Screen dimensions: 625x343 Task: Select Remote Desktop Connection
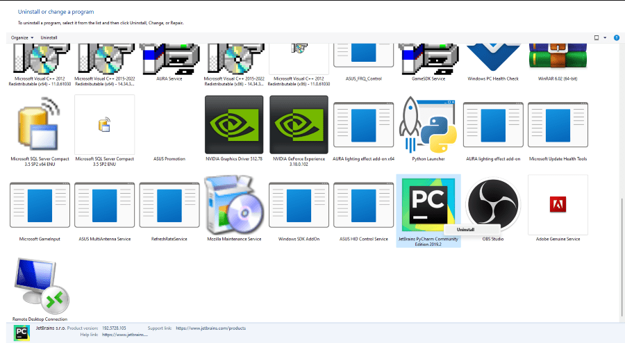coord(40,289)
